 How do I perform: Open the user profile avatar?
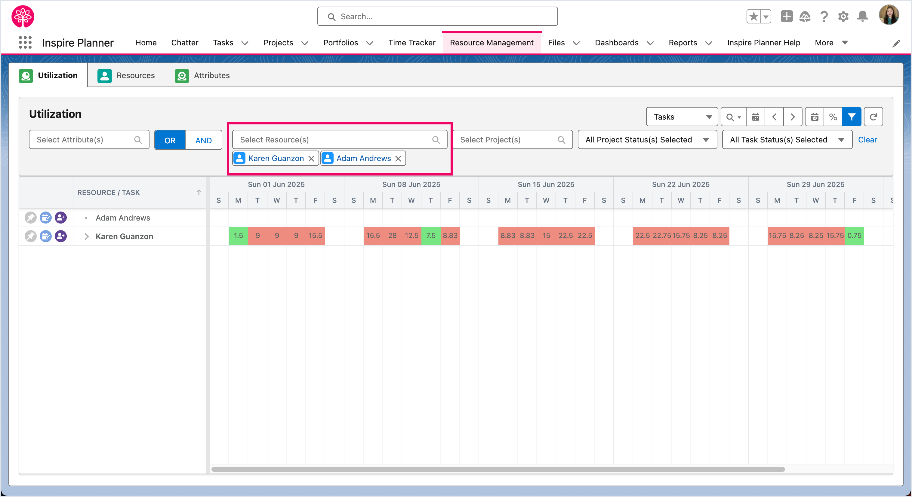pyautogui.click(x=889, y=15)
